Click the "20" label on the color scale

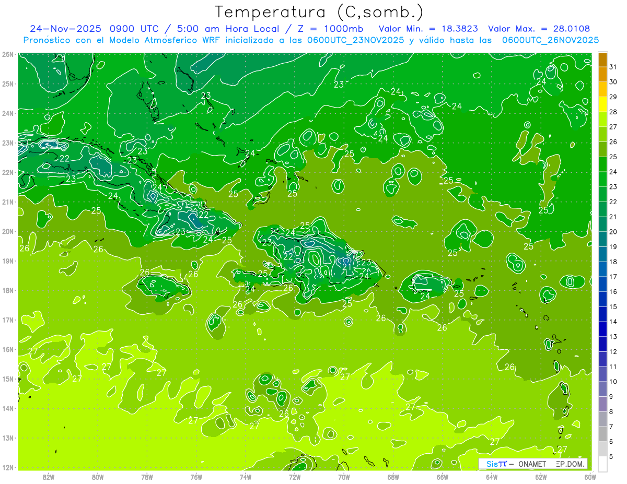click(613, 232)
